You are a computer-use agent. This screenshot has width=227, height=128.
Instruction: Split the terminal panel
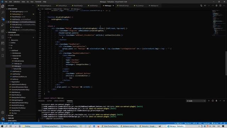click(x=213, y=101)
